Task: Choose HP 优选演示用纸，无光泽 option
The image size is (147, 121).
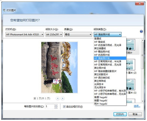Action: (110, 45)
